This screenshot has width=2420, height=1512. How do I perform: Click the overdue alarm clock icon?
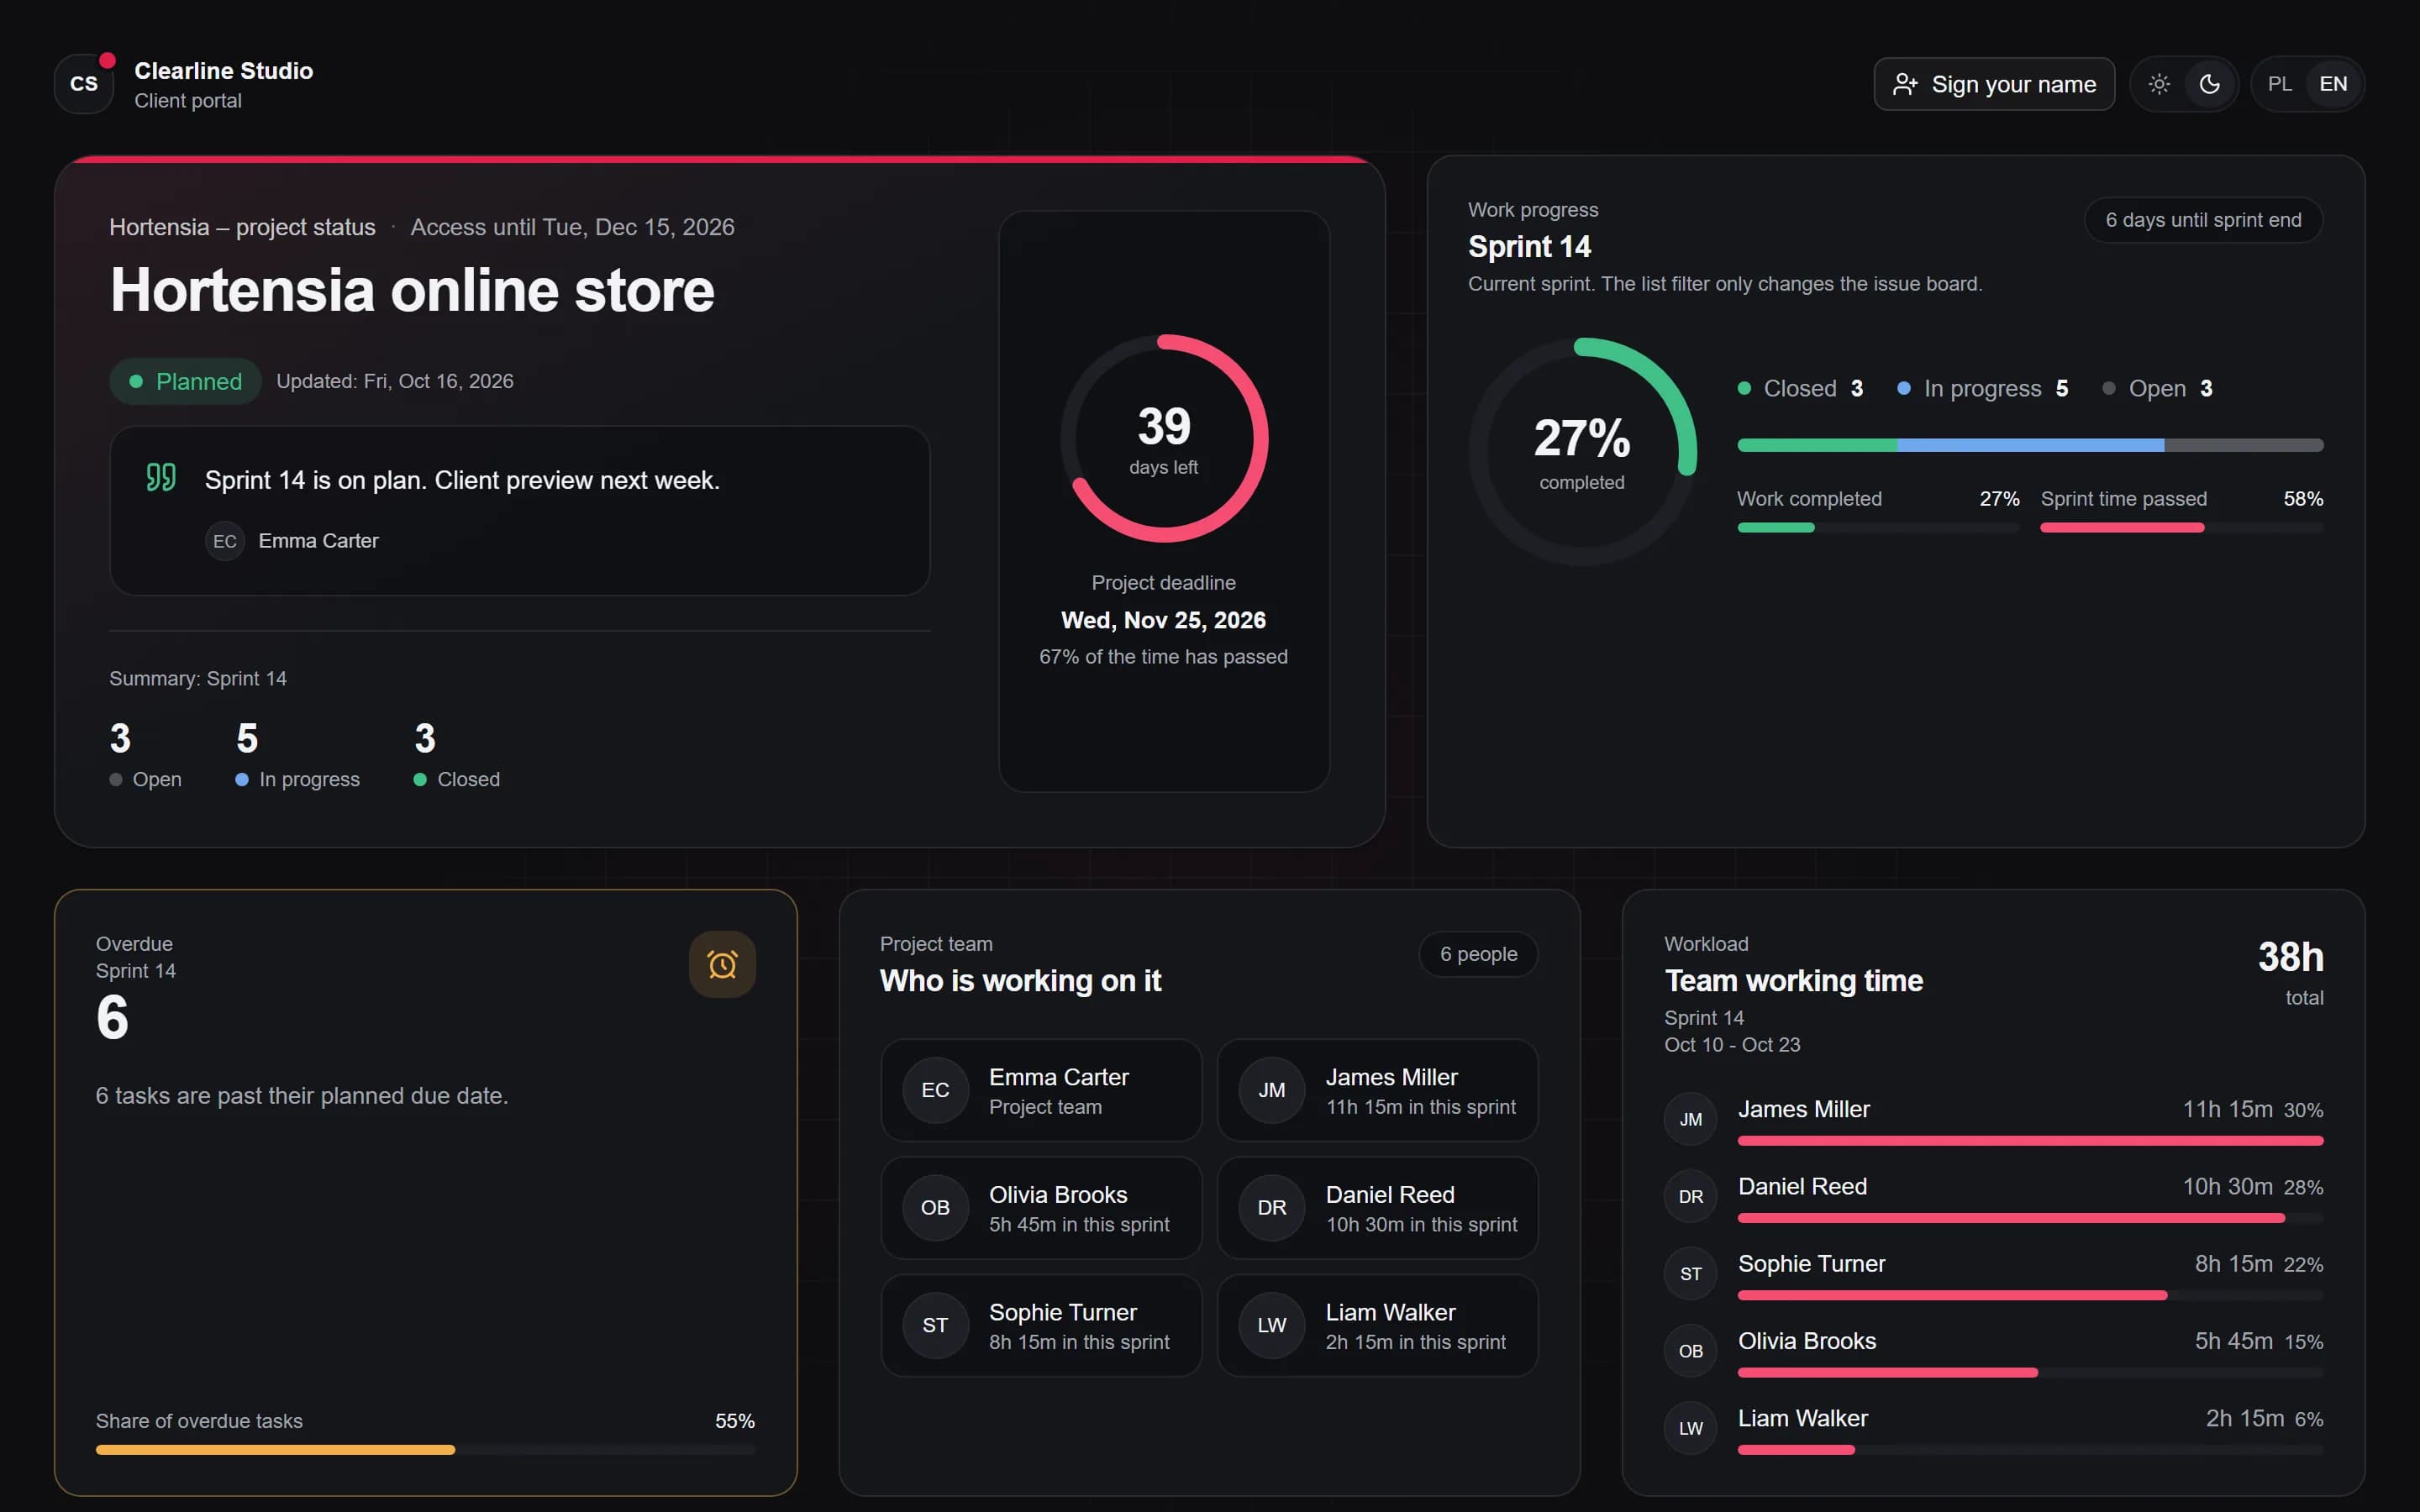[722, 964]
